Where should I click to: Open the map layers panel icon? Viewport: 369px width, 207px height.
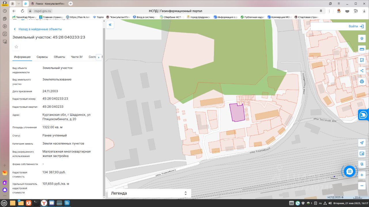[362, 39]
